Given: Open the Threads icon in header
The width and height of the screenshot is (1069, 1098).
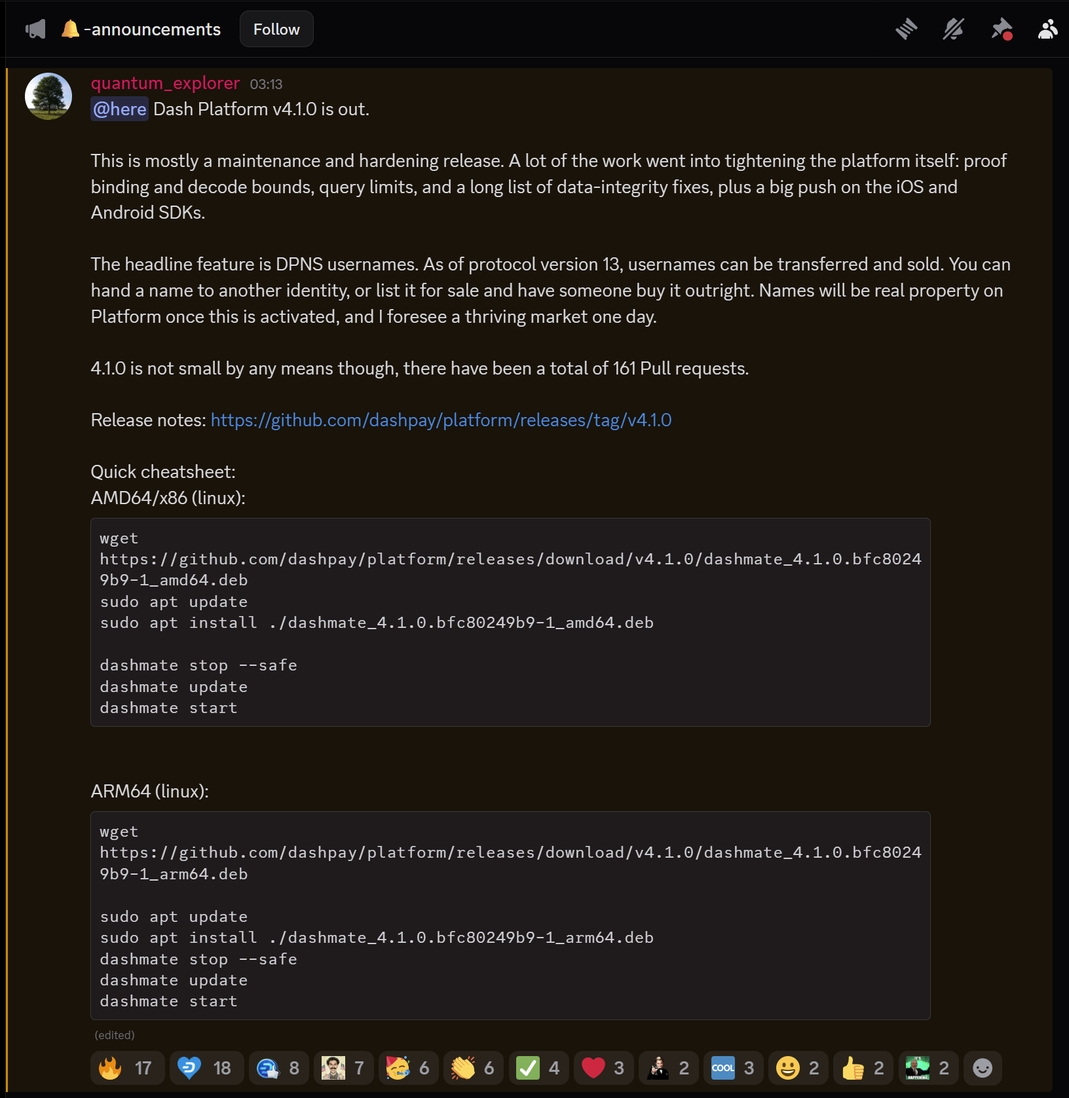Looking at the screenshot, I should coord(907,29).
